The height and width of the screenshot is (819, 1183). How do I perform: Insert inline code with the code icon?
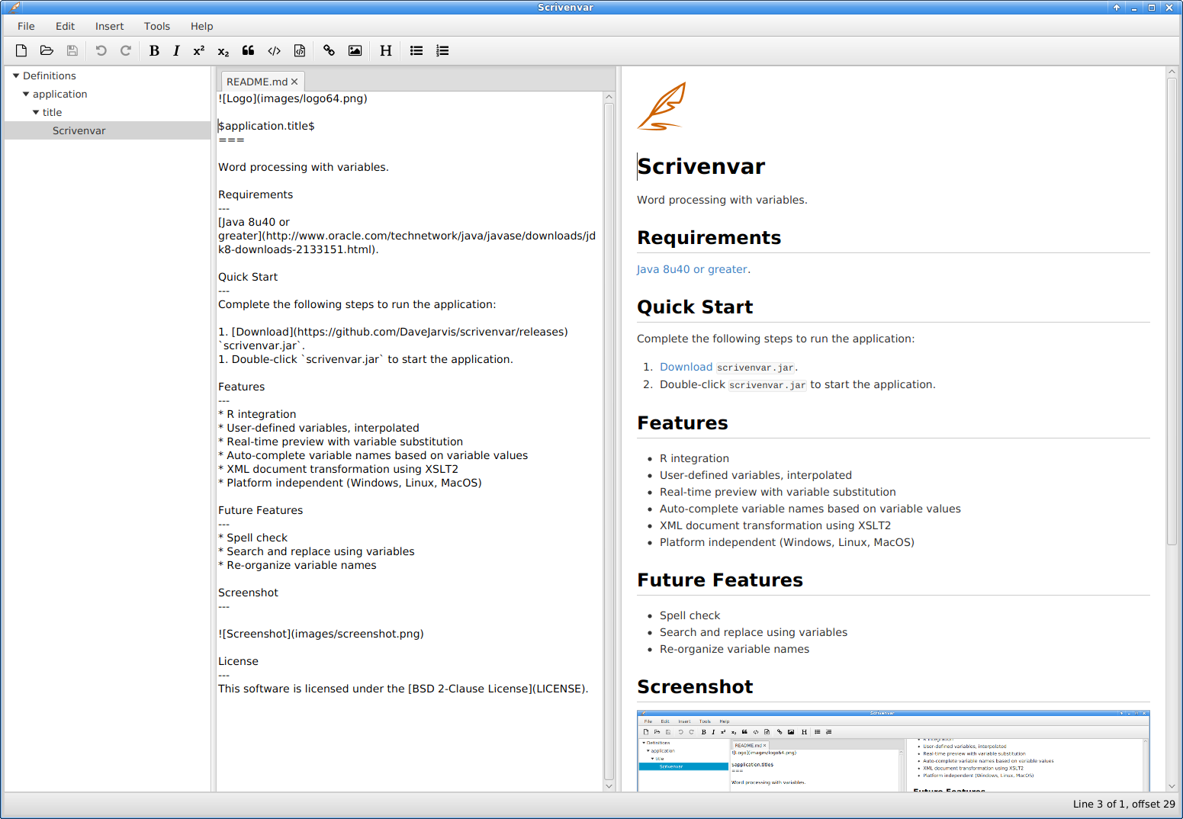(x=274, y=51)
